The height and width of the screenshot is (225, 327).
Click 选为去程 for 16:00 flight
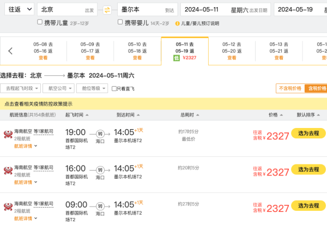point(308,169)
